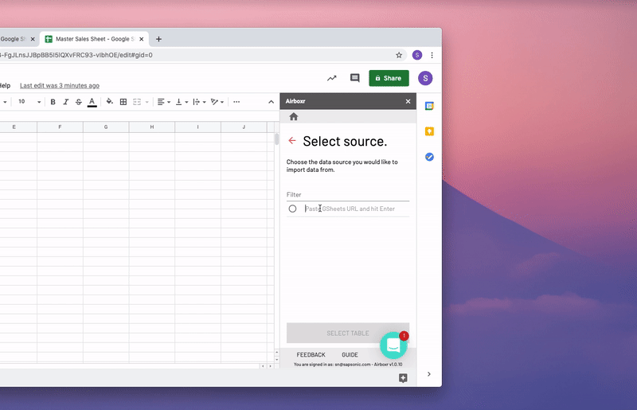Open the text color picker
Screen dimensions: 637x410
point(92,102)
